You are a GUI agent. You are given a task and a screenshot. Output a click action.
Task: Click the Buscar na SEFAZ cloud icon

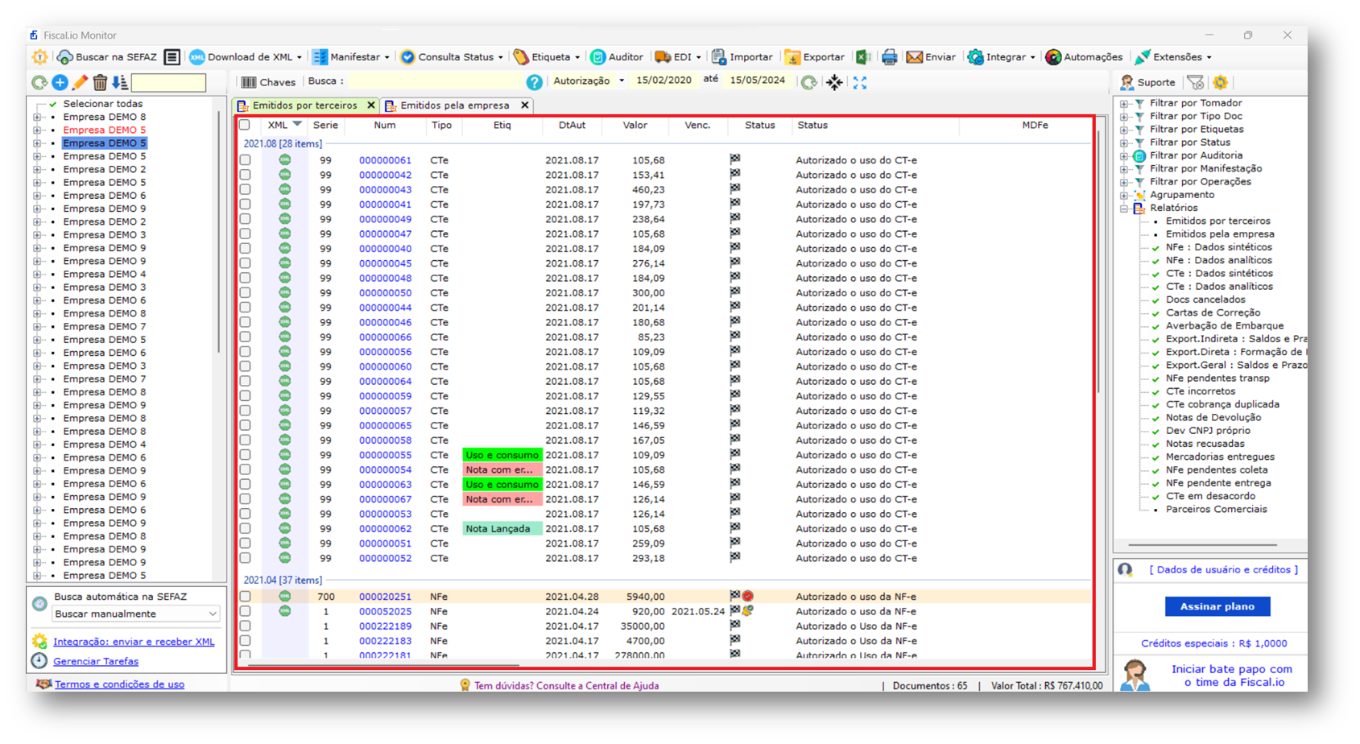click(x=64, y=57)
